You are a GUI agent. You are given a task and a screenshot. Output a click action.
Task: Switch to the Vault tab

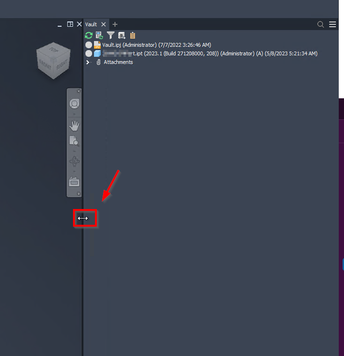91,24
